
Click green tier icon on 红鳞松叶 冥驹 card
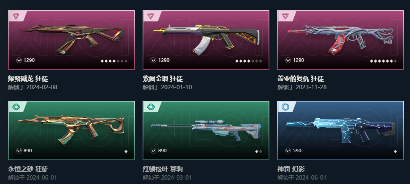[151, 107]
